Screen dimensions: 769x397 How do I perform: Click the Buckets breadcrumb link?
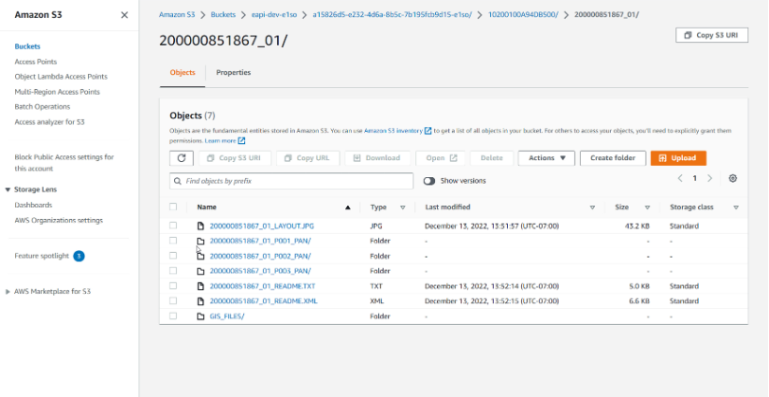click(x=224, y=15)
